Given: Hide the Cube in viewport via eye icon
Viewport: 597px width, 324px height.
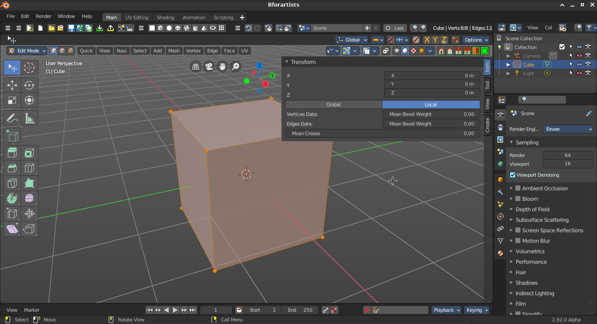Looking at the screenshot, I should coord(580,64).
